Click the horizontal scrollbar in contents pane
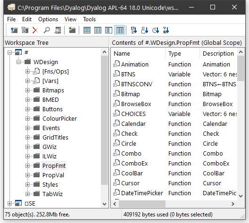Screen dimensions: 249x223 pyautogui.click(x=174, y=204)
